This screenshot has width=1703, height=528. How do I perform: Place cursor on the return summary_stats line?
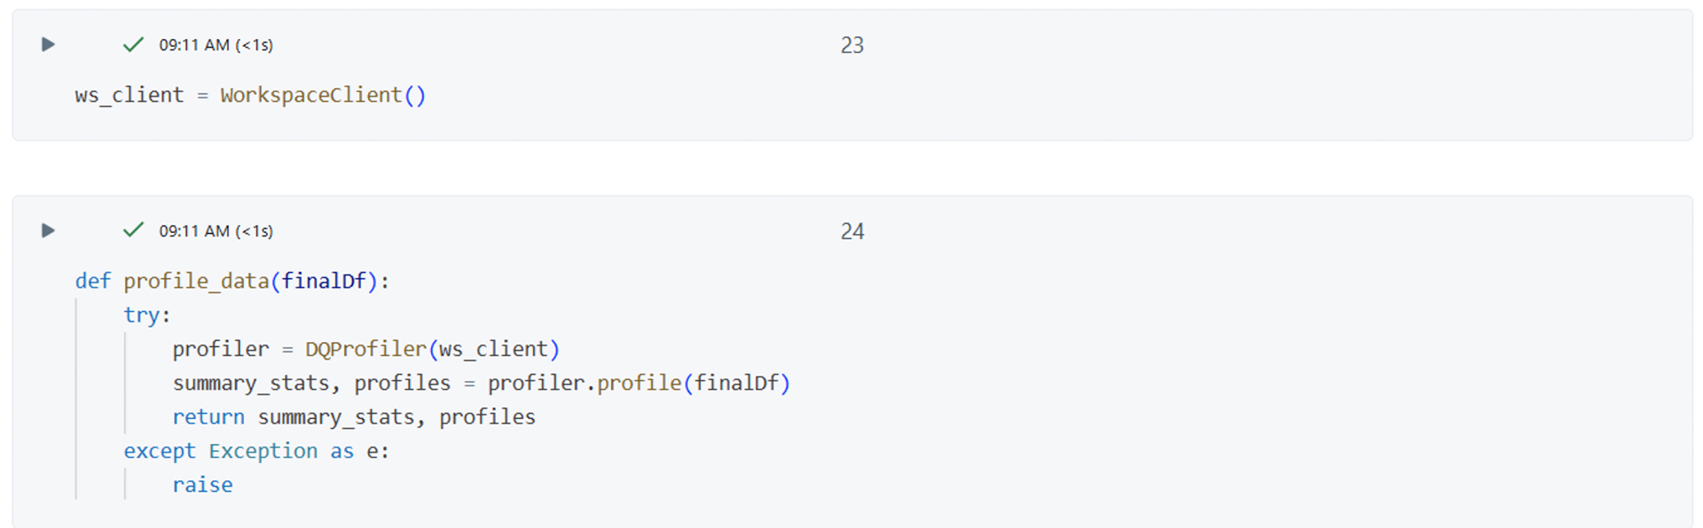click(353, 417)
